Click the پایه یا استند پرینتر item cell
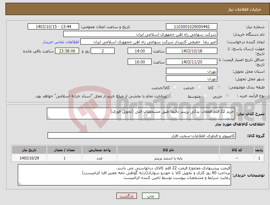Viewport: 270px width, 205px height. 168,158
